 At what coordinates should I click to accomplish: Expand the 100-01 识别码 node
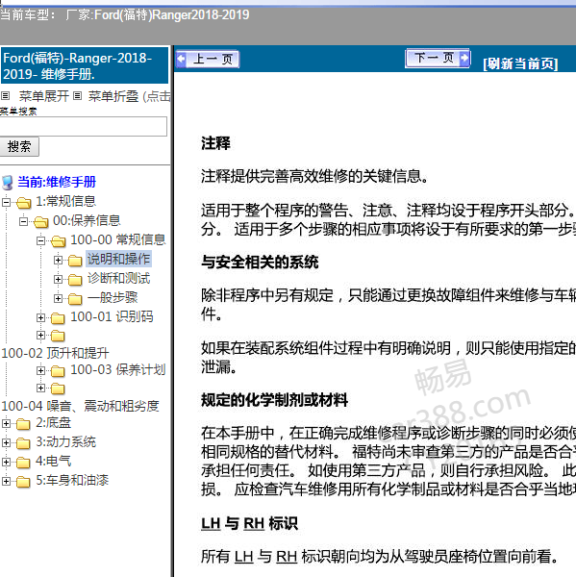[40, 317]
